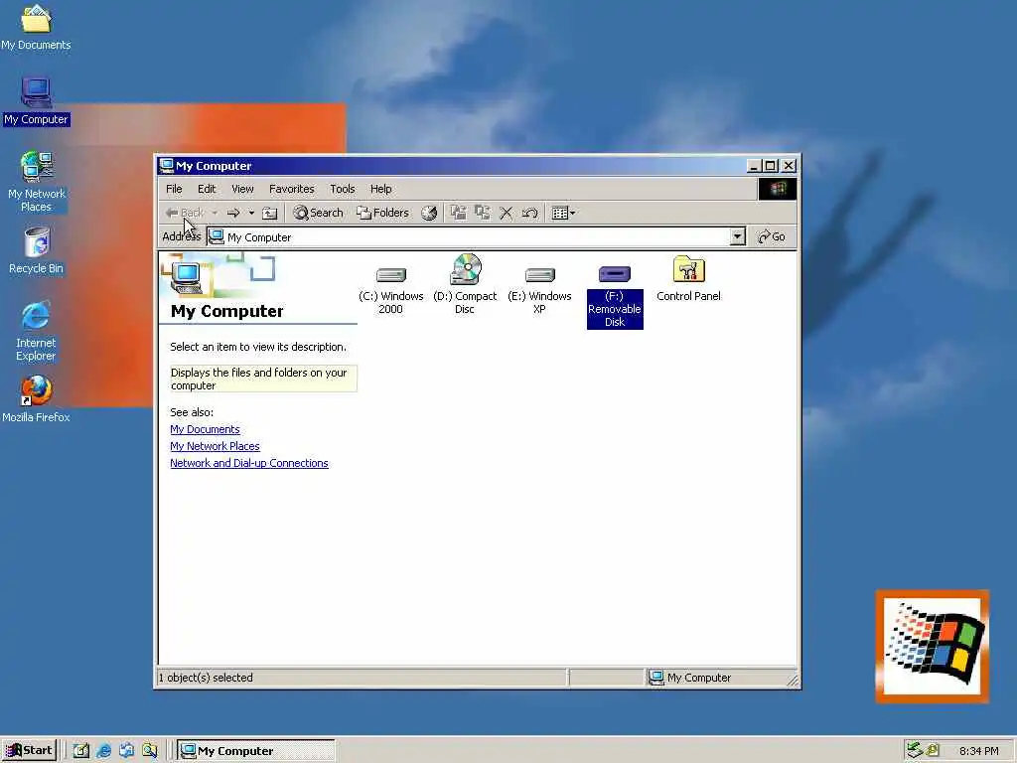Click My Computer taskbar button

[x=256, y=751]
